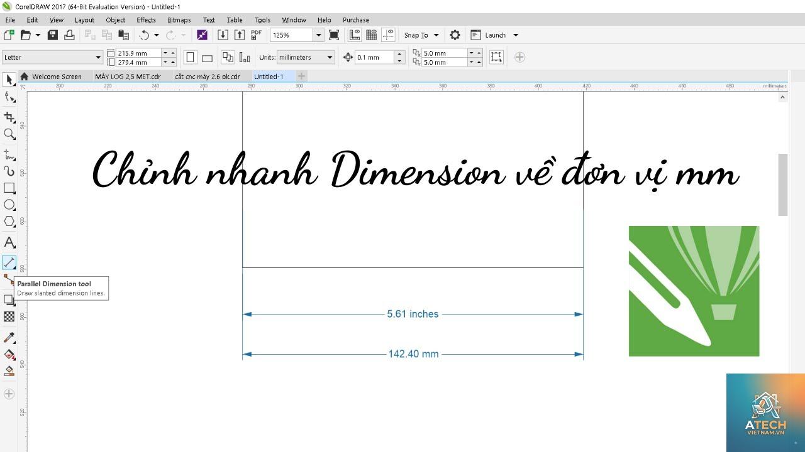
Task: Select the Interactive Fill tool
Action: pos(9,355)
